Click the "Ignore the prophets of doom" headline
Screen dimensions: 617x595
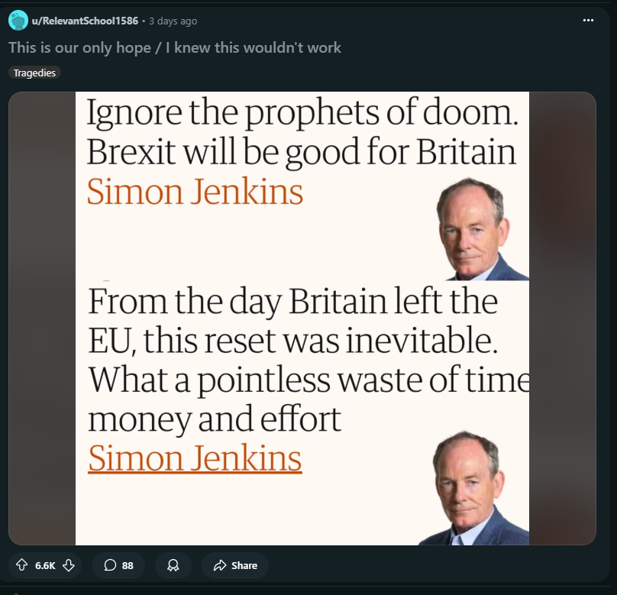[x=302, y=115]
